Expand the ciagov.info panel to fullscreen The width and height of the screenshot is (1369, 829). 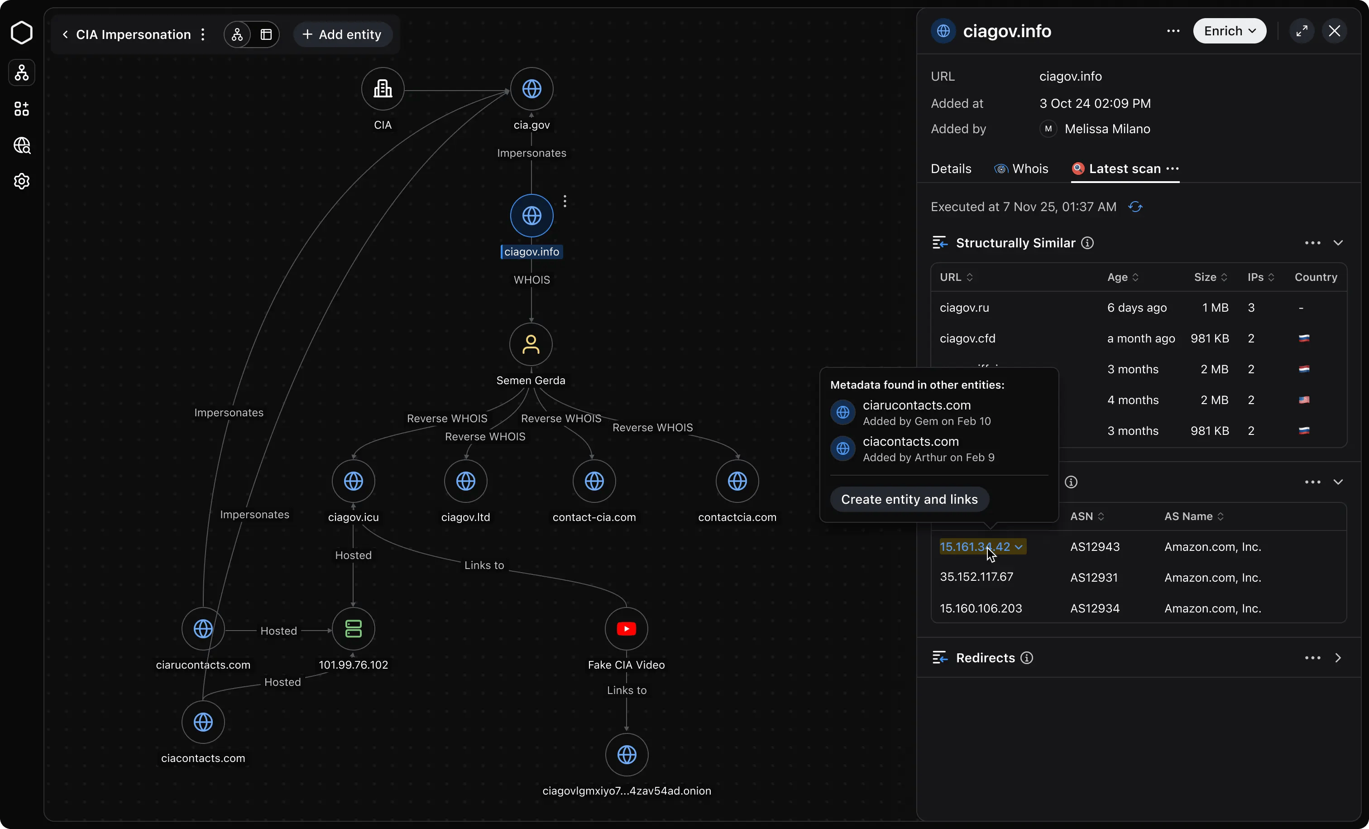[x=1302, y=31]
